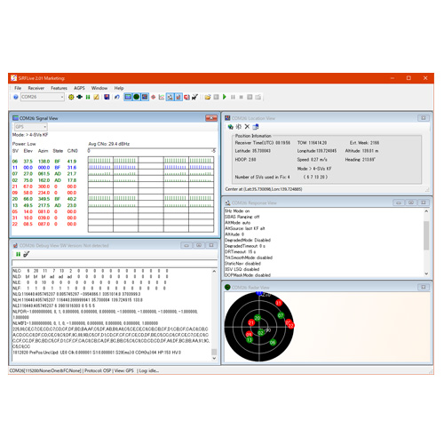Open the Receiver menu
Image resolution: width=444 pixels, height=444 pixels.
pyautogui.click(x=36, y=88)
